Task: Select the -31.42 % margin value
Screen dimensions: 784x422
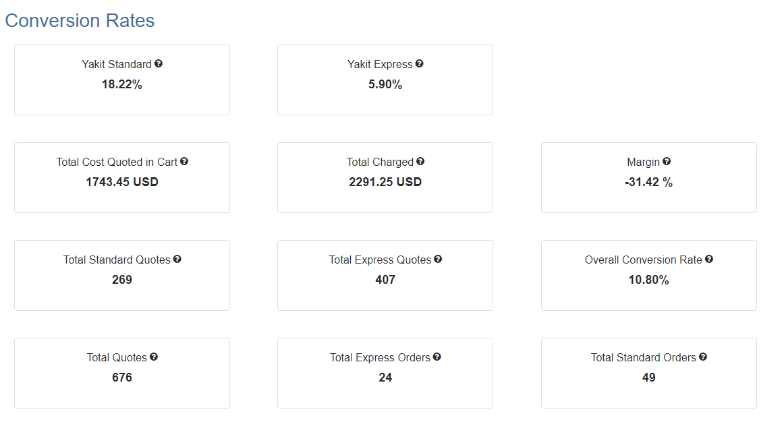Action: [x=648, y=182]
